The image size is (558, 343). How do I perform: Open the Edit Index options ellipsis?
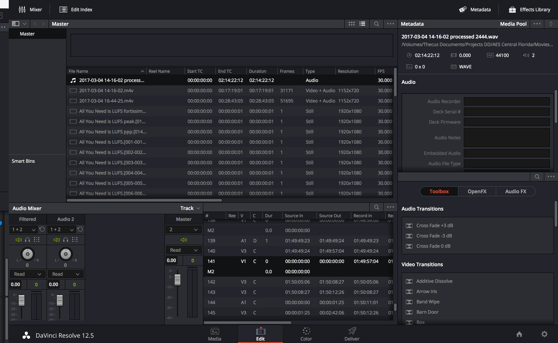pos(391,207)
